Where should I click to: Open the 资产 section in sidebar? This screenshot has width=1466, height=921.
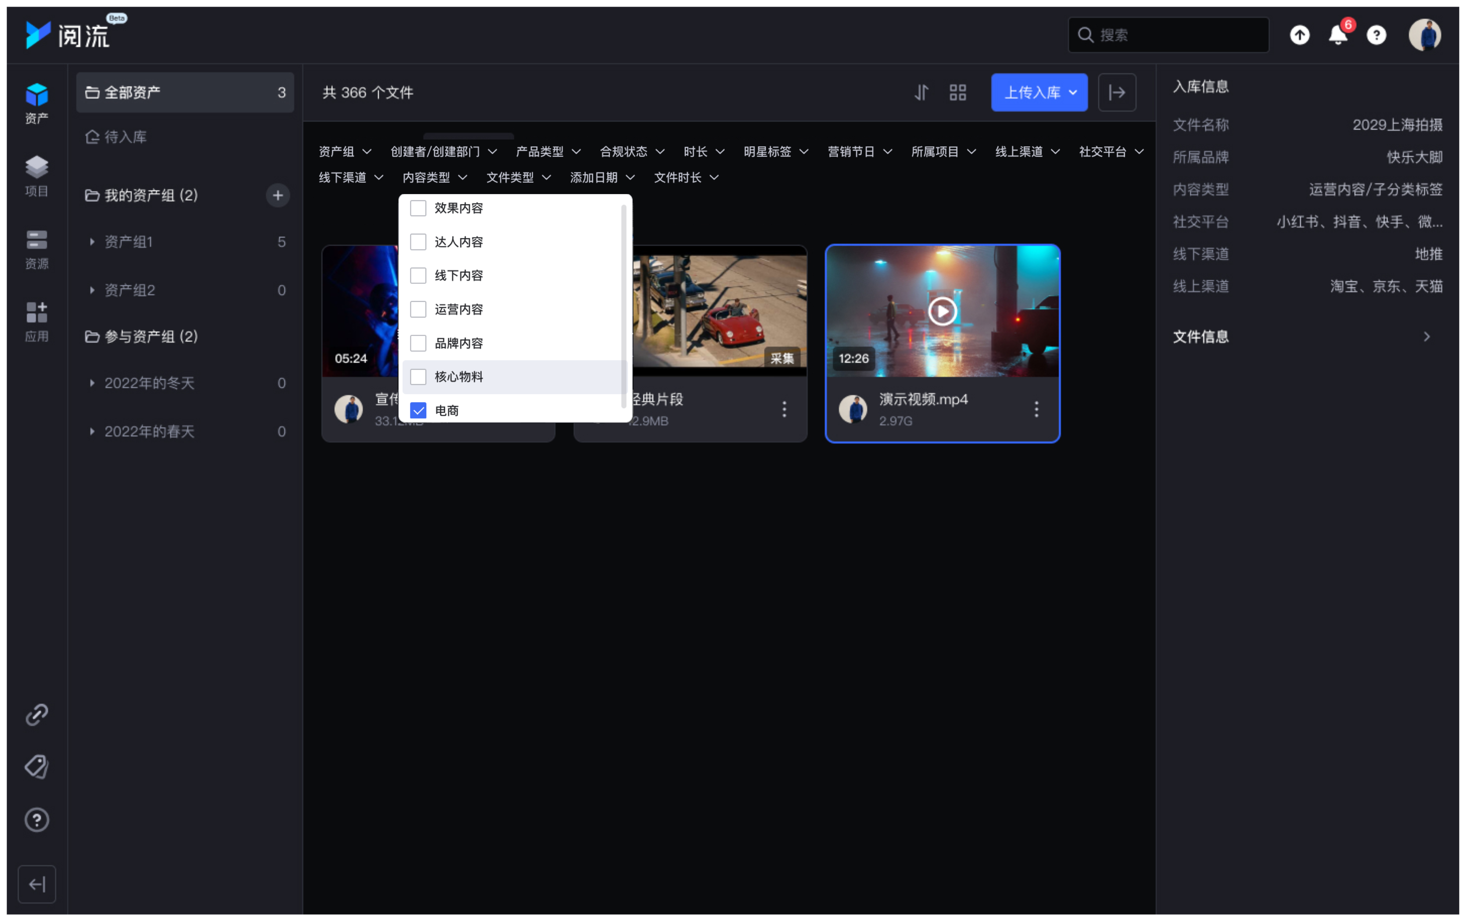point(36,104)
